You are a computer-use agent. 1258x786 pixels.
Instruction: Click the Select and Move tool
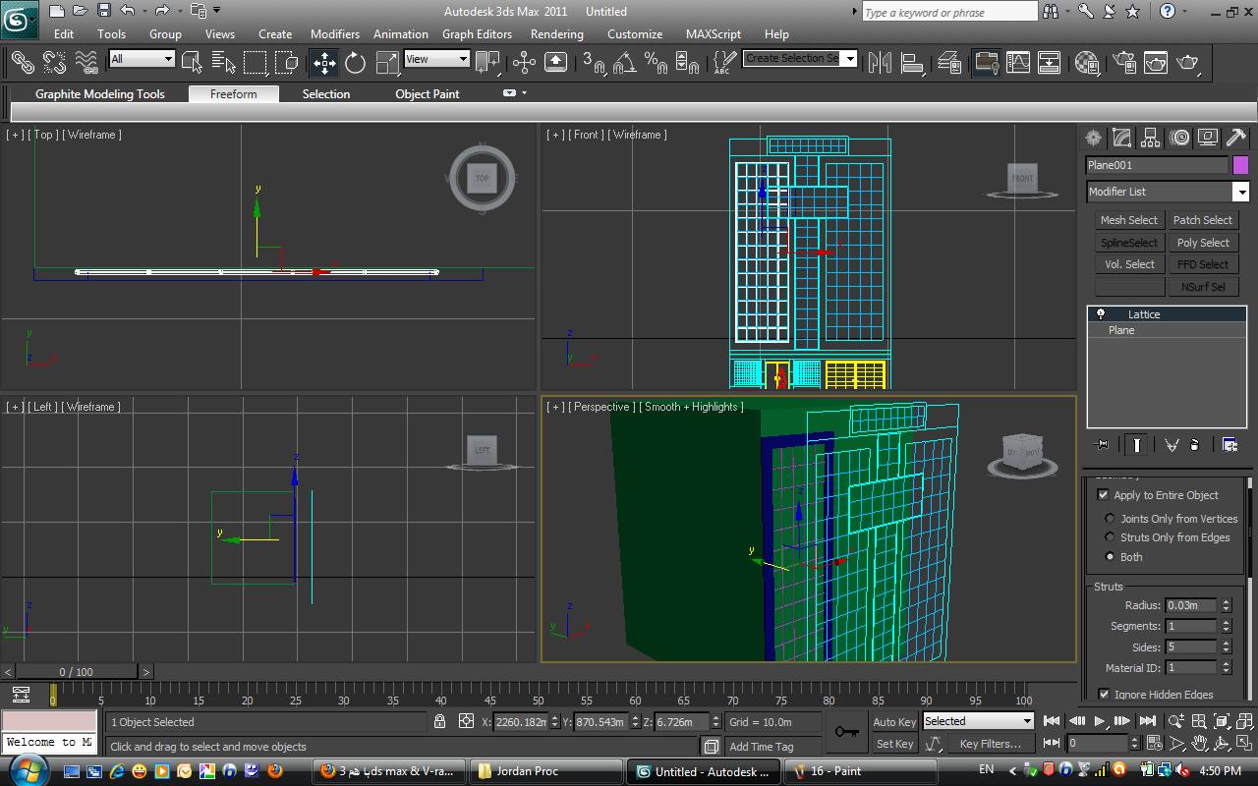tap(324, 63)
